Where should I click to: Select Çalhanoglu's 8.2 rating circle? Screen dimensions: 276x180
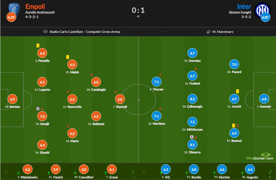192,99
